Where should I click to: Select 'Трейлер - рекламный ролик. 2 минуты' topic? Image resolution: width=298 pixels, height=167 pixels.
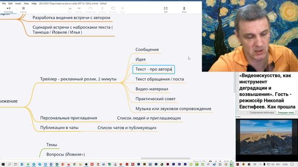78,79
